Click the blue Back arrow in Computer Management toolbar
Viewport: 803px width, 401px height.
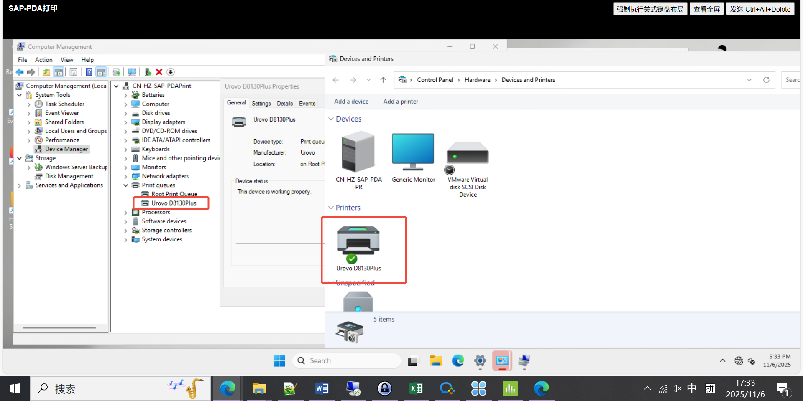click(x=20, y=72)
